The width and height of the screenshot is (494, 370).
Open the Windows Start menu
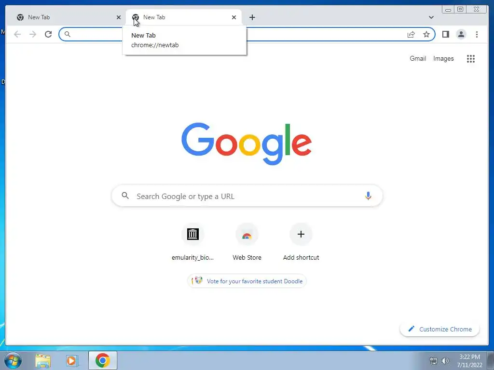point(13,360)
